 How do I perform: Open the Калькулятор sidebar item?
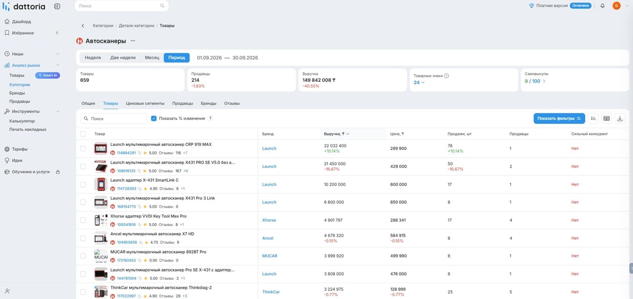point(22,121)
